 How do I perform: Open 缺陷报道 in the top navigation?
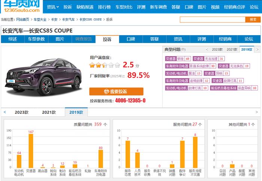pyautogui.click(x=85, y=7)
